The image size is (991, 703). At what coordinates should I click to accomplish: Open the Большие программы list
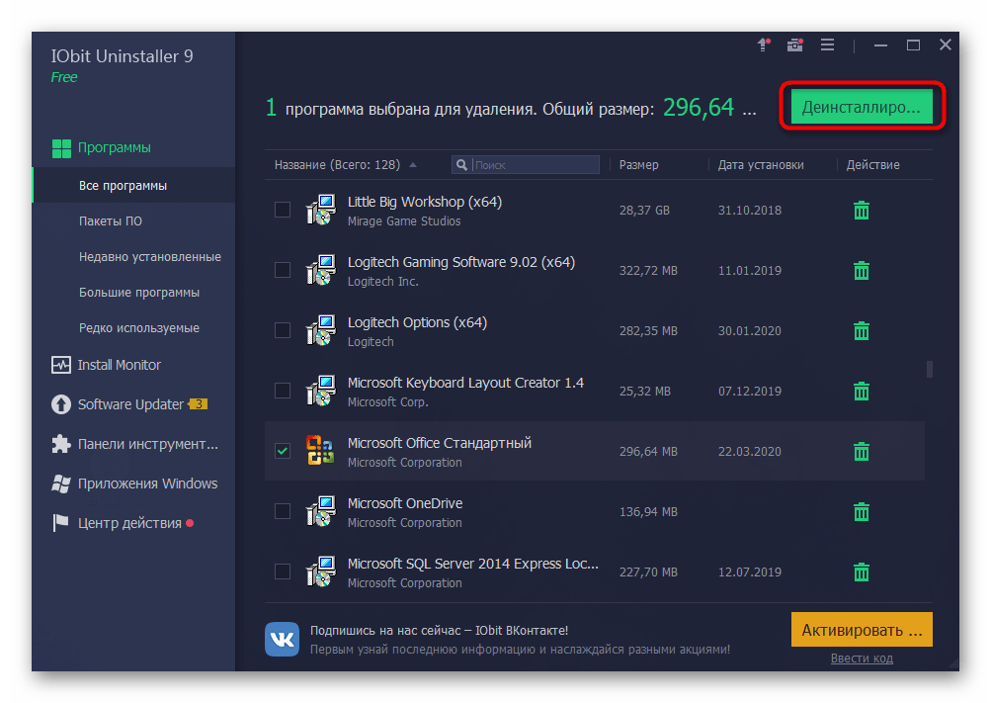pyautogui.click(x=139, y=292)
